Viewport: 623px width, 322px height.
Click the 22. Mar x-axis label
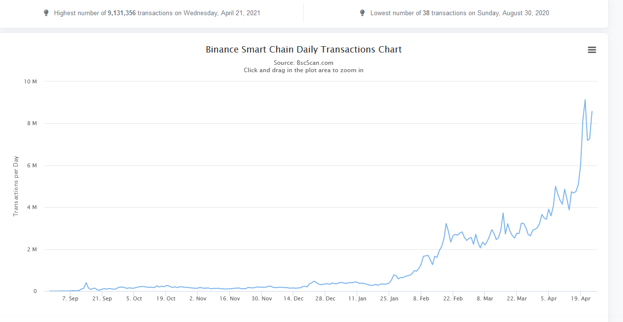[x=516, y=298]
